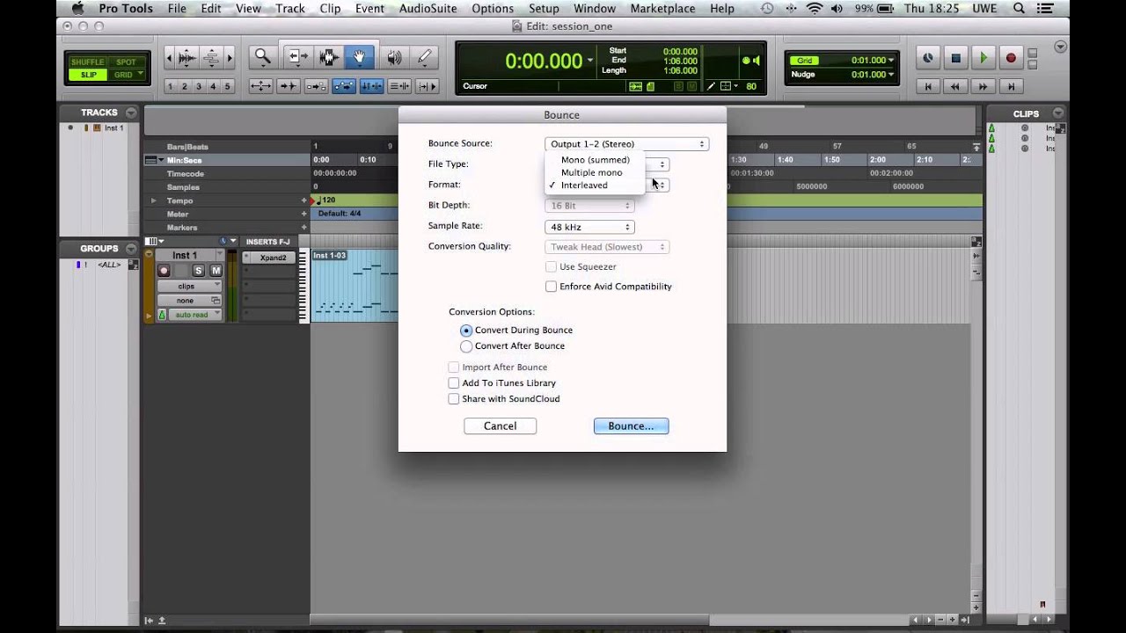Open the Nudge value dropdown
This screenshot has height=633, width=1126.
point(891,75)
